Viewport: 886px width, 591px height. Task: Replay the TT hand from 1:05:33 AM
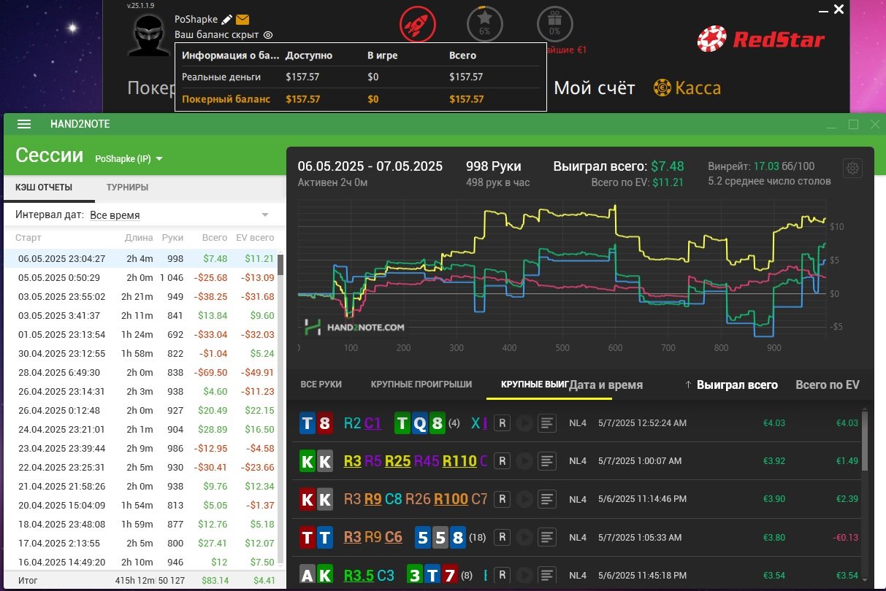(524, 538)
